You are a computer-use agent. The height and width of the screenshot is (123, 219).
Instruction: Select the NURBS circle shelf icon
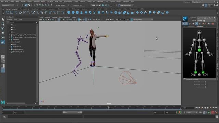(8, 13)
